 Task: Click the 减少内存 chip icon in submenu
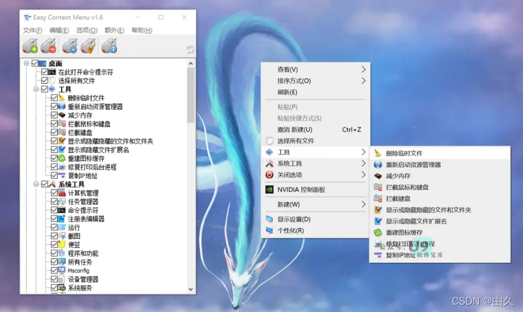(378, 176)
